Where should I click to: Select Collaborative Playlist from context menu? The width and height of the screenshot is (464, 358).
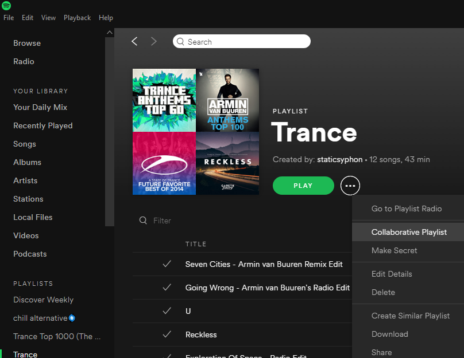[409, 232]
